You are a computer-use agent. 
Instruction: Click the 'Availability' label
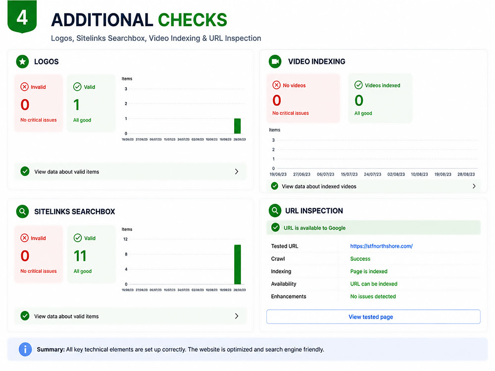(284, 284)
